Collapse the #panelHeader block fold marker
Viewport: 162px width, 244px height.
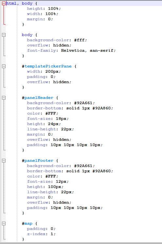coord(4,98)
